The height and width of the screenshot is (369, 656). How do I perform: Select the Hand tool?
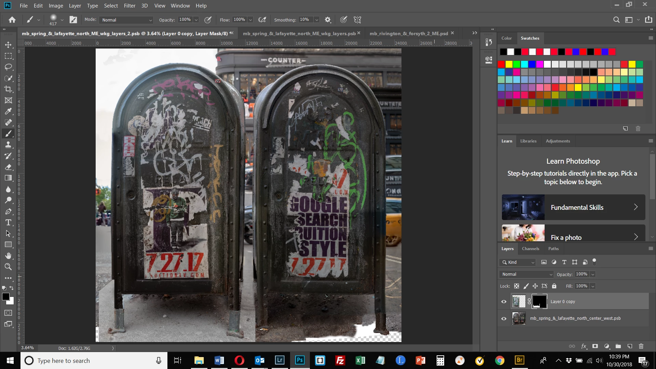pyautogui.click(x=8, y=256)
